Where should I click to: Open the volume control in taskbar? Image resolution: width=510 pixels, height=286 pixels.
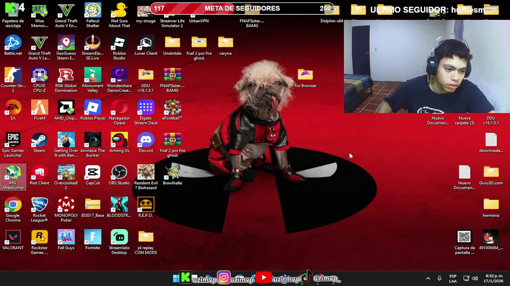point(475,278)
